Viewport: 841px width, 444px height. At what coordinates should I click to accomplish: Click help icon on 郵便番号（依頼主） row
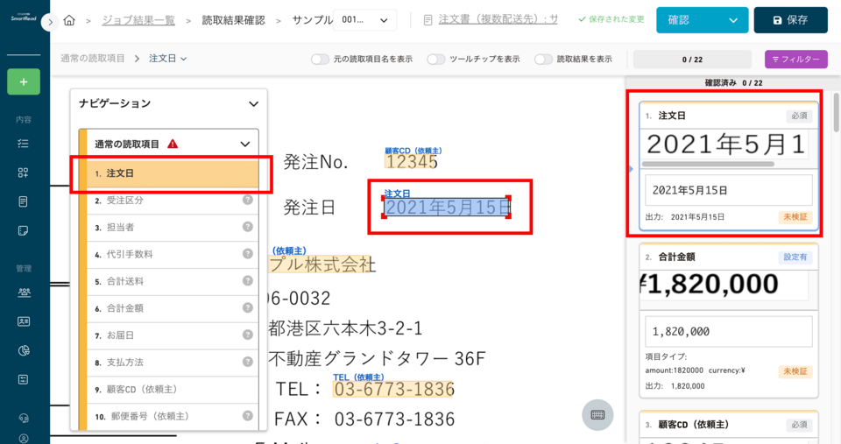(247, 416)
